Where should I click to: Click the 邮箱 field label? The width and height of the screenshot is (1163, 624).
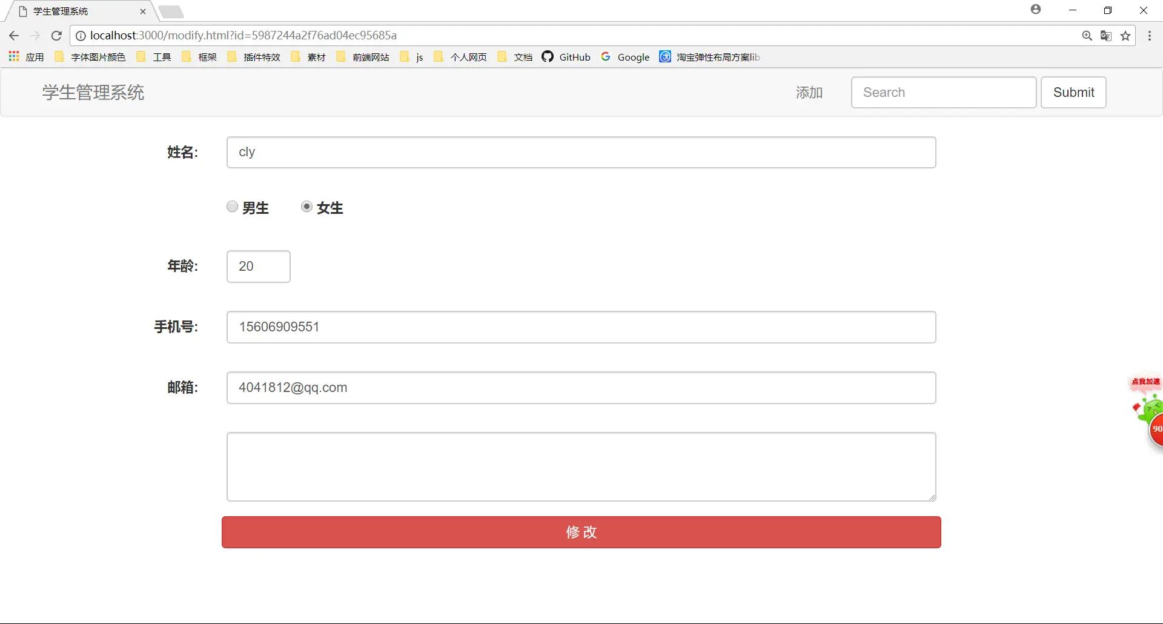pyautogui.click(x=182, y=388)
